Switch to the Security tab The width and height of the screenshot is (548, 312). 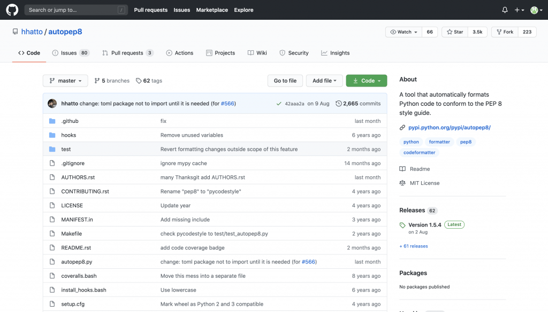tap(294, 53)
